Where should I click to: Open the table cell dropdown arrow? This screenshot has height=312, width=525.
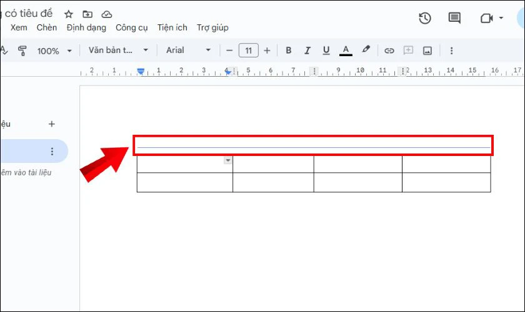pyautogui.click(x=227, y=160)
